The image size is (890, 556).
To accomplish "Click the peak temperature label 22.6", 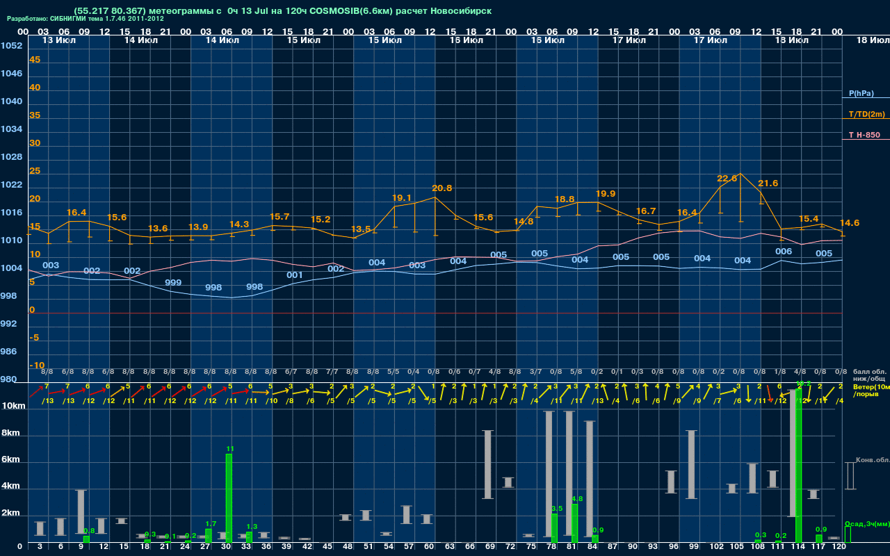I will click(x=727, y=179).
